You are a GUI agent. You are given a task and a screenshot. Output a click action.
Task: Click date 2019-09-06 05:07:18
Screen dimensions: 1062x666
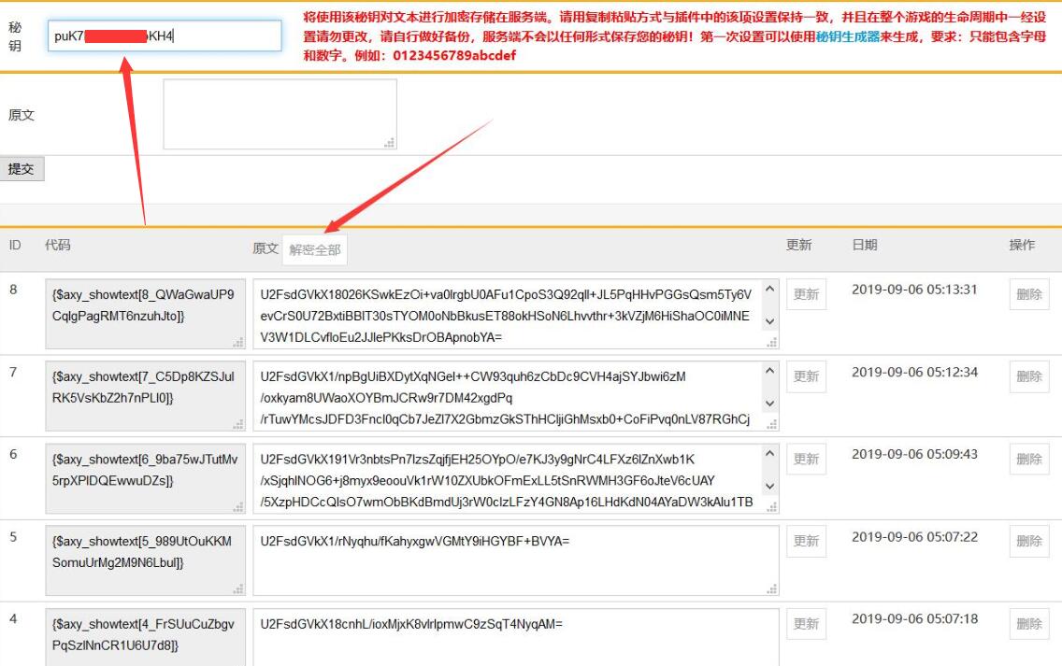point(914,618)
